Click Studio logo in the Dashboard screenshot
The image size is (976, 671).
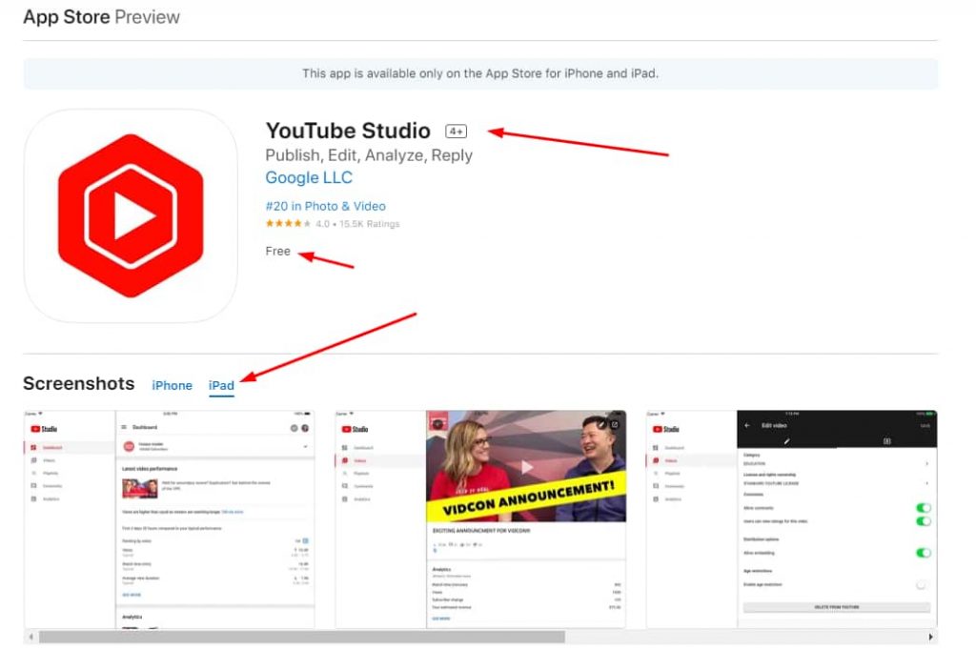44,429
